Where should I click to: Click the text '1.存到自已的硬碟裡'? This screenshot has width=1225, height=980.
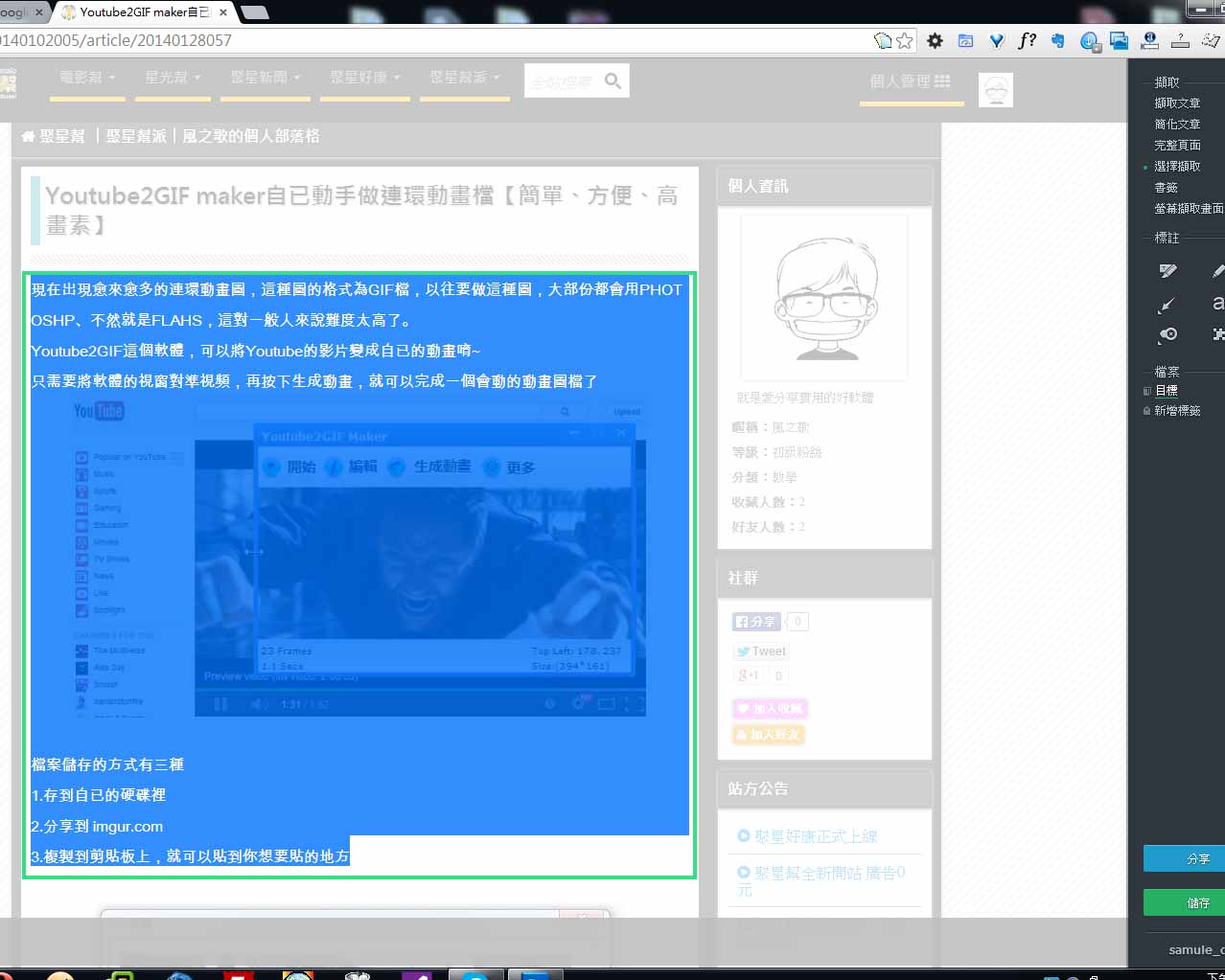[99, 795]
